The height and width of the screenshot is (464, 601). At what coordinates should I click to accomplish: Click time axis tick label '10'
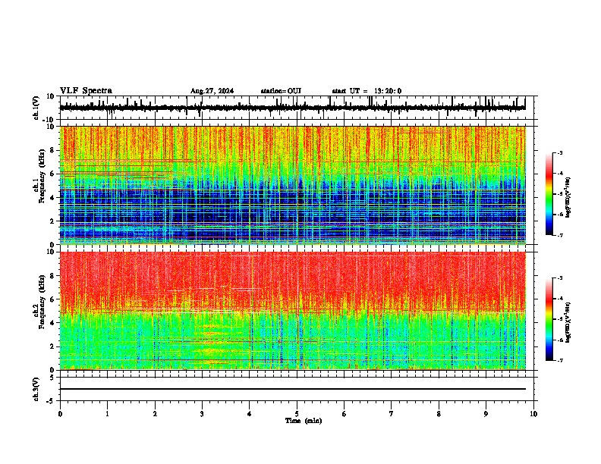(x=533, y=414)
